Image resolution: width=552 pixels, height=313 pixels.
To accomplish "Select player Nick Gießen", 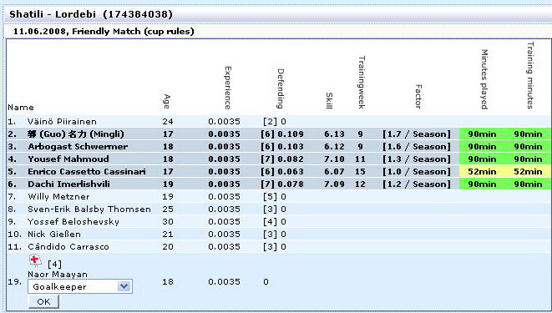I will point(54,235).
